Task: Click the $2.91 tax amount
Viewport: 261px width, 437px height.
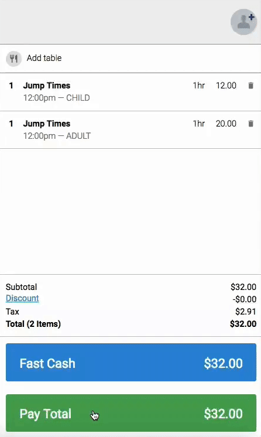Action: (x=246, y=311)
